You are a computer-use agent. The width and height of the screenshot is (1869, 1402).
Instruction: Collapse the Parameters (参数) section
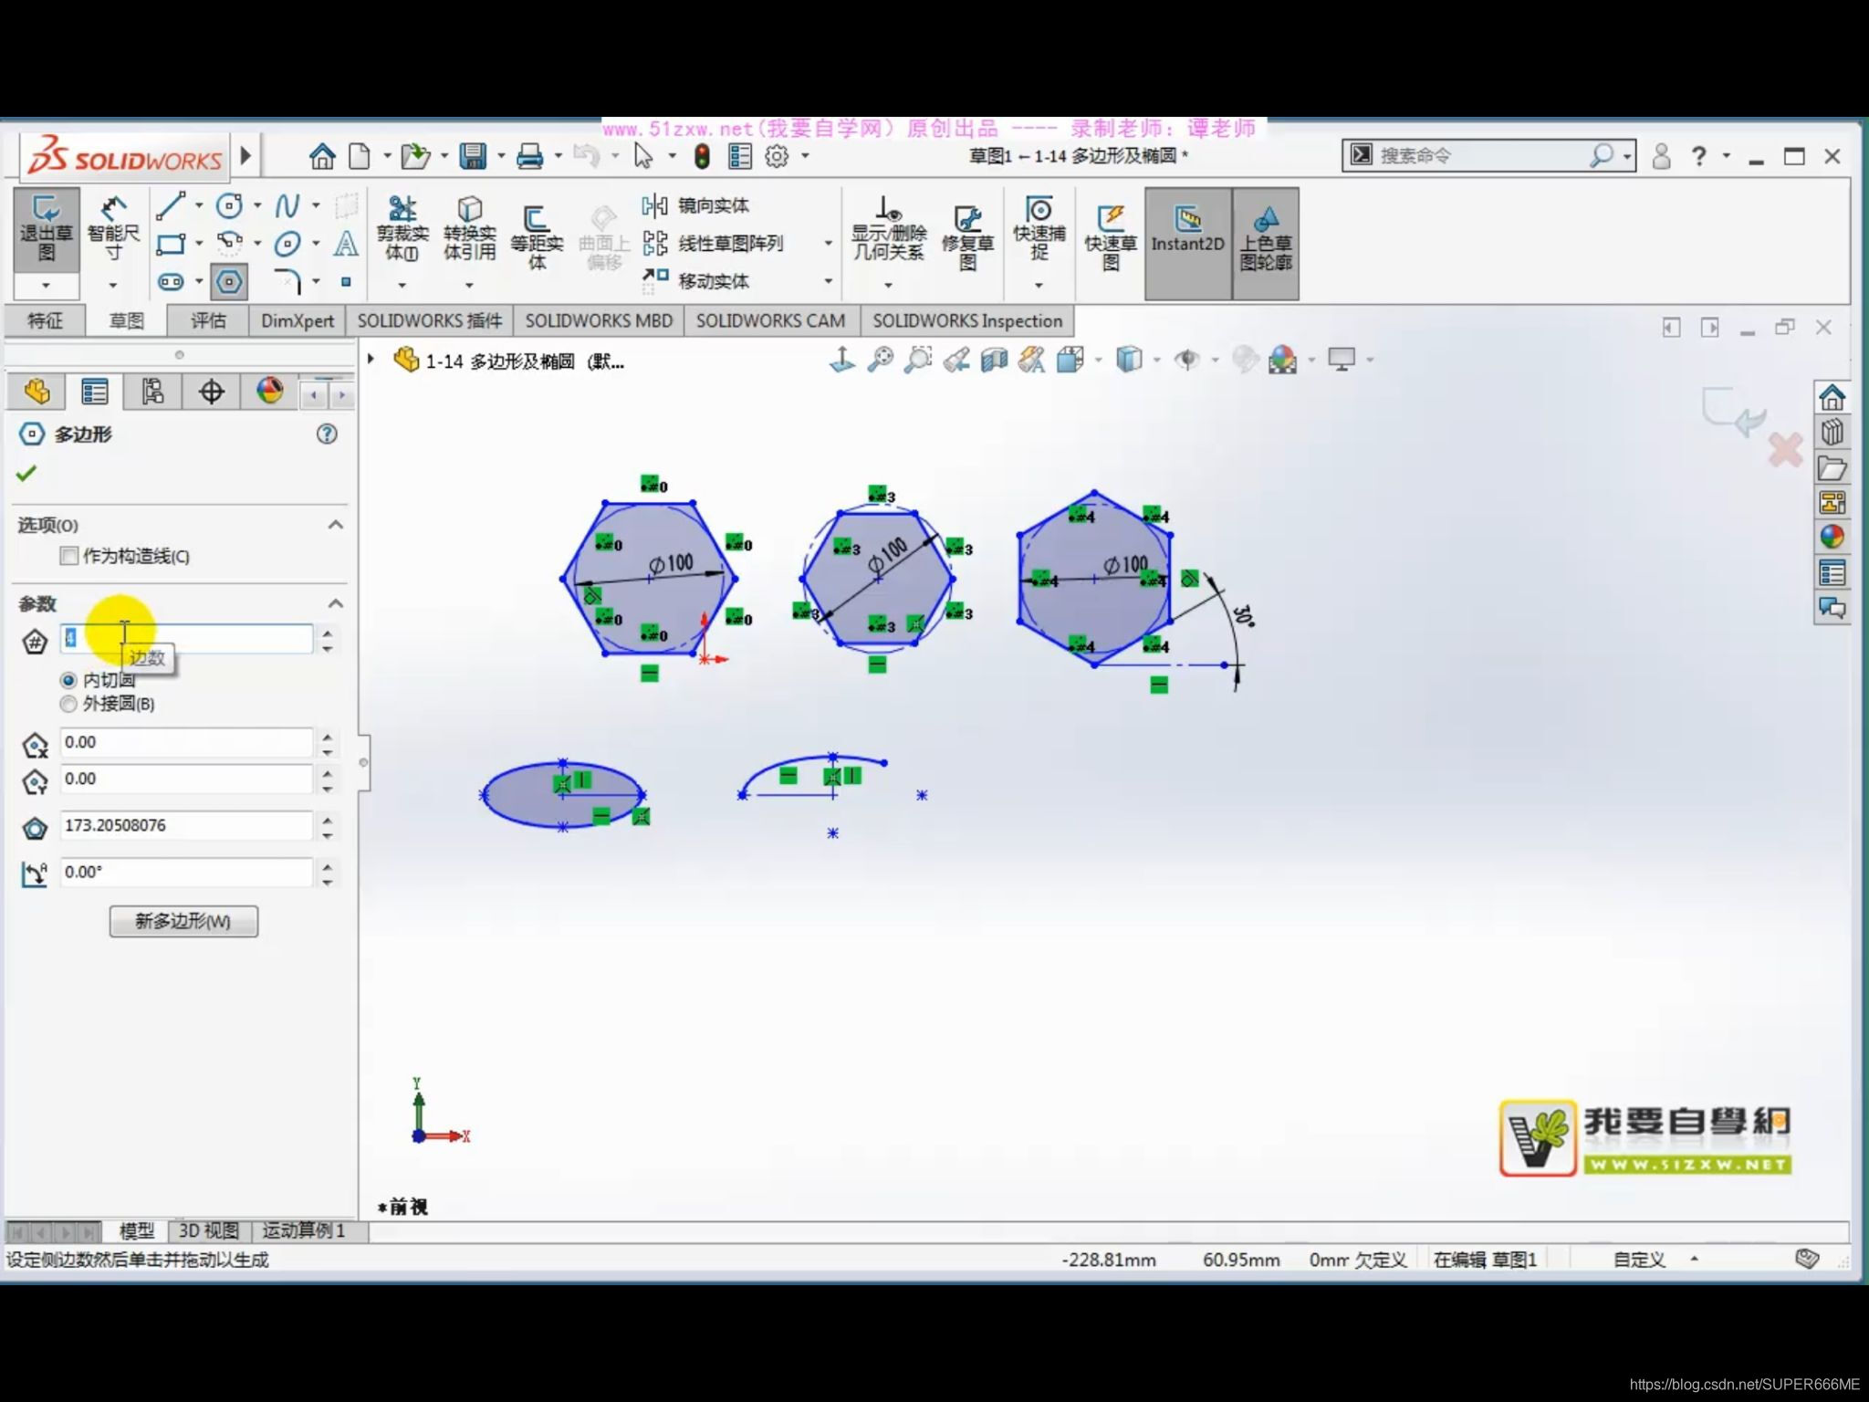pyautogui.click(x=336, y=603)
